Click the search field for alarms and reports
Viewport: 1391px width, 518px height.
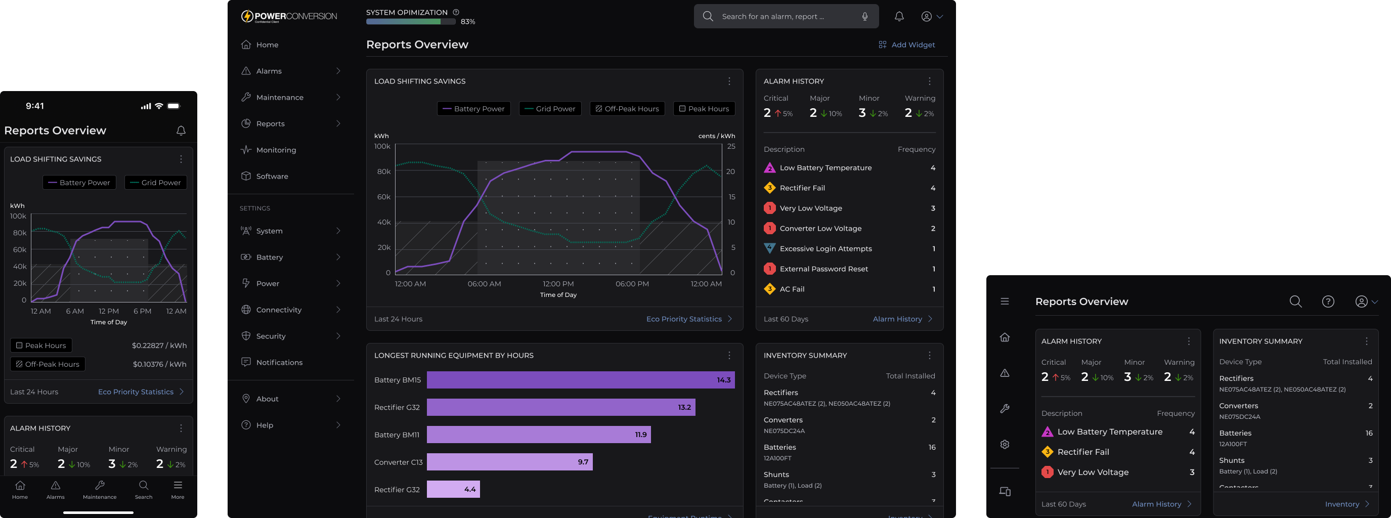786,16
